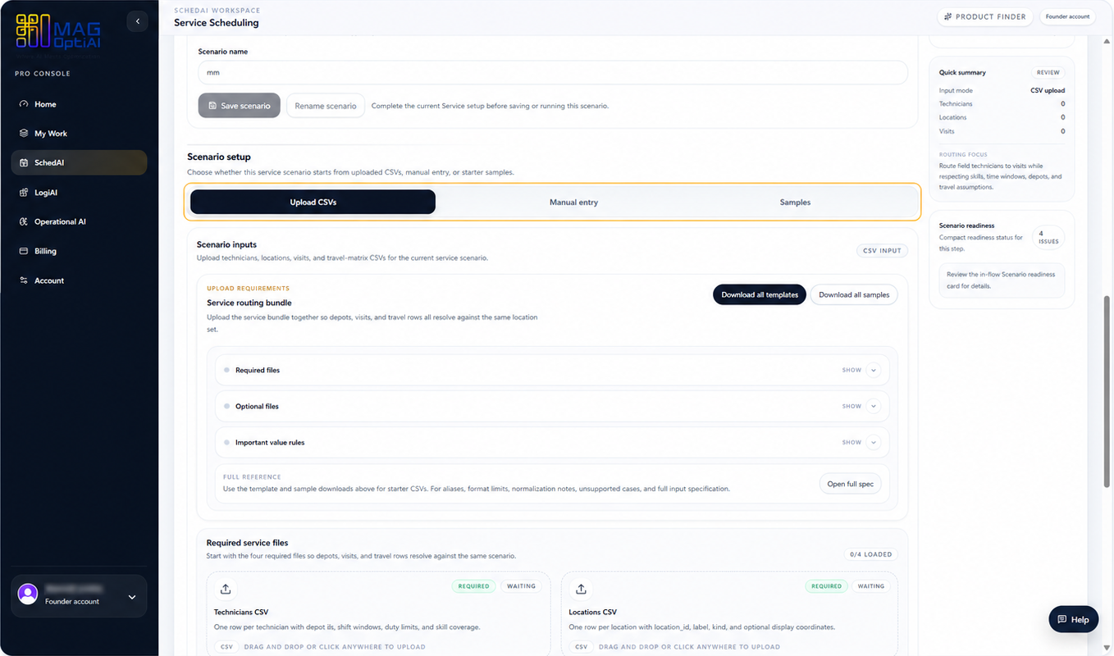The width and height of the screenshot is (1114, 656).
Task: Click the LogiAI sidebar icon
Action: [x=24, y=193]
